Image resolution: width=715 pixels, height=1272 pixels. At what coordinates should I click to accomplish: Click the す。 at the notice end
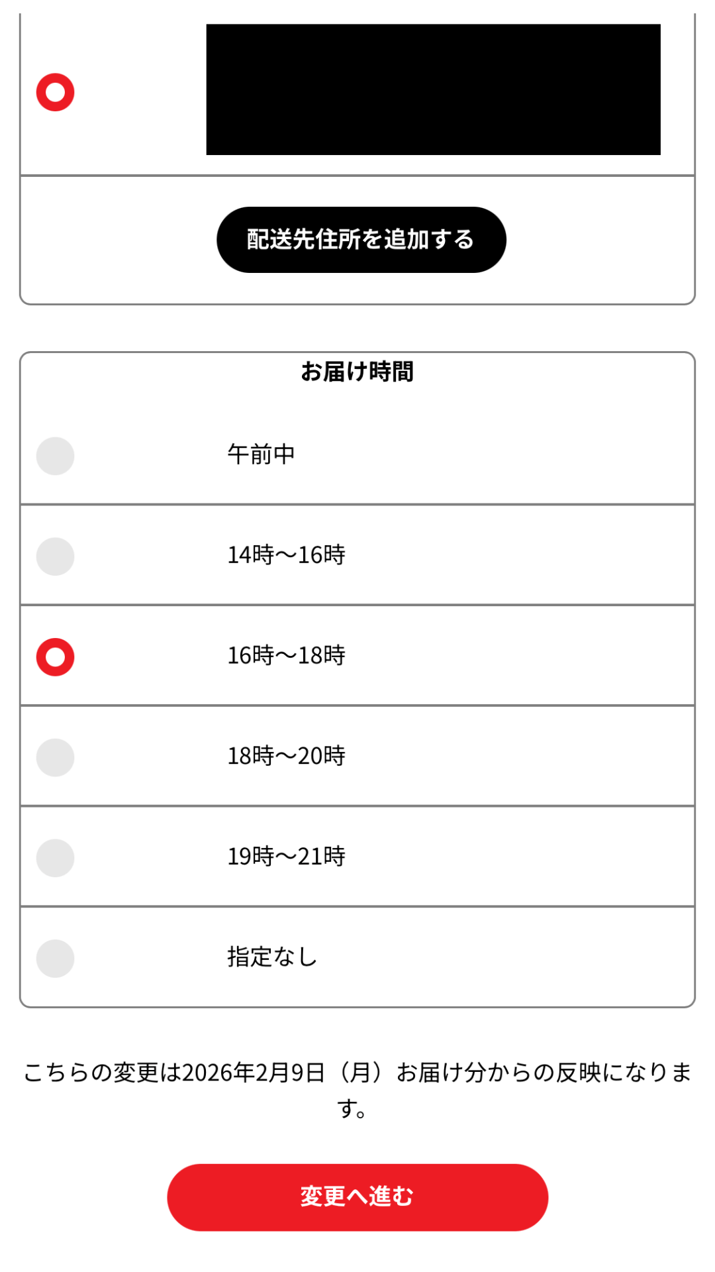[x=352, y=1108]
